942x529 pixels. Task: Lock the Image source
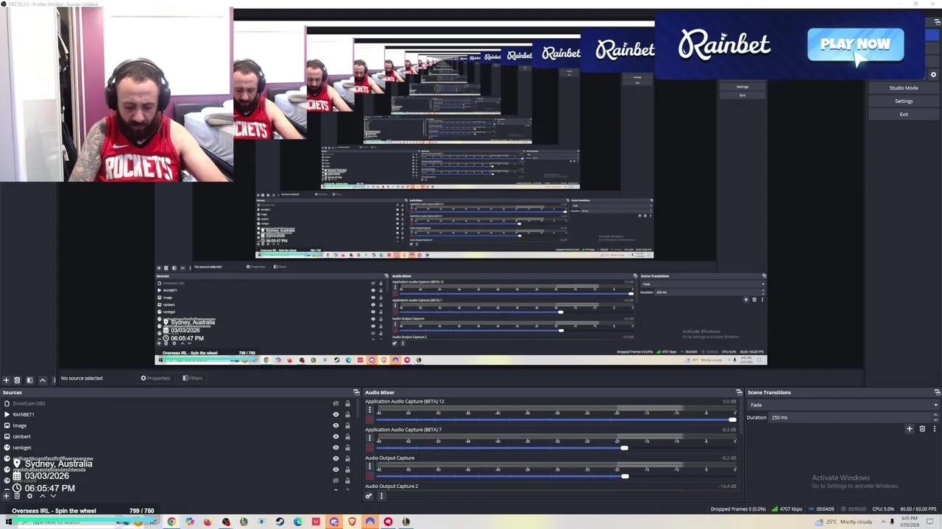point(347,425)
